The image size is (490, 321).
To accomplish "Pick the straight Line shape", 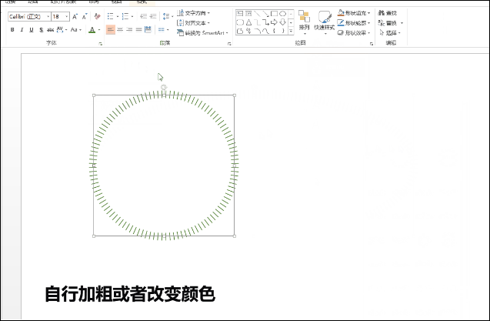I will click(x=257, y=13).
